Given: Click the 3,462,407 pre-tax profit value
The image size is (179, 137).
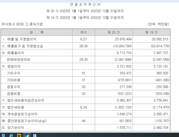Looking at the screenshot, I should 124,100.
